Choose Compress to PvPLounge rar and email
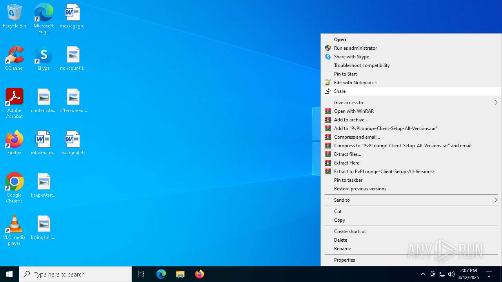Screen dimensions: 502x282 411,145
